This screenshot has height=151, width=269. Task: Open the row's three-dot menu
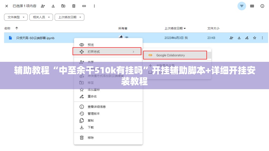262,38
